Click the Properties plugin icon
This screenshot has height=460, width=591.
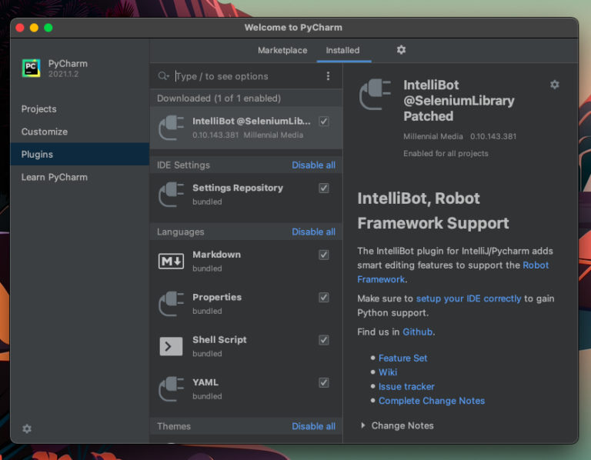coord(172,304)
